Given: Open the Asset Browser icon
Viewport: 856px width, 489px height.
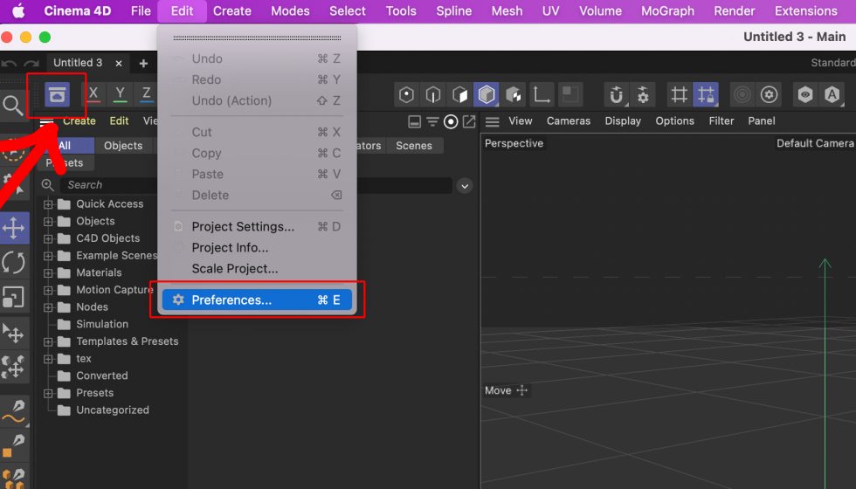Looking at the screenshot, I should [57, 95].
